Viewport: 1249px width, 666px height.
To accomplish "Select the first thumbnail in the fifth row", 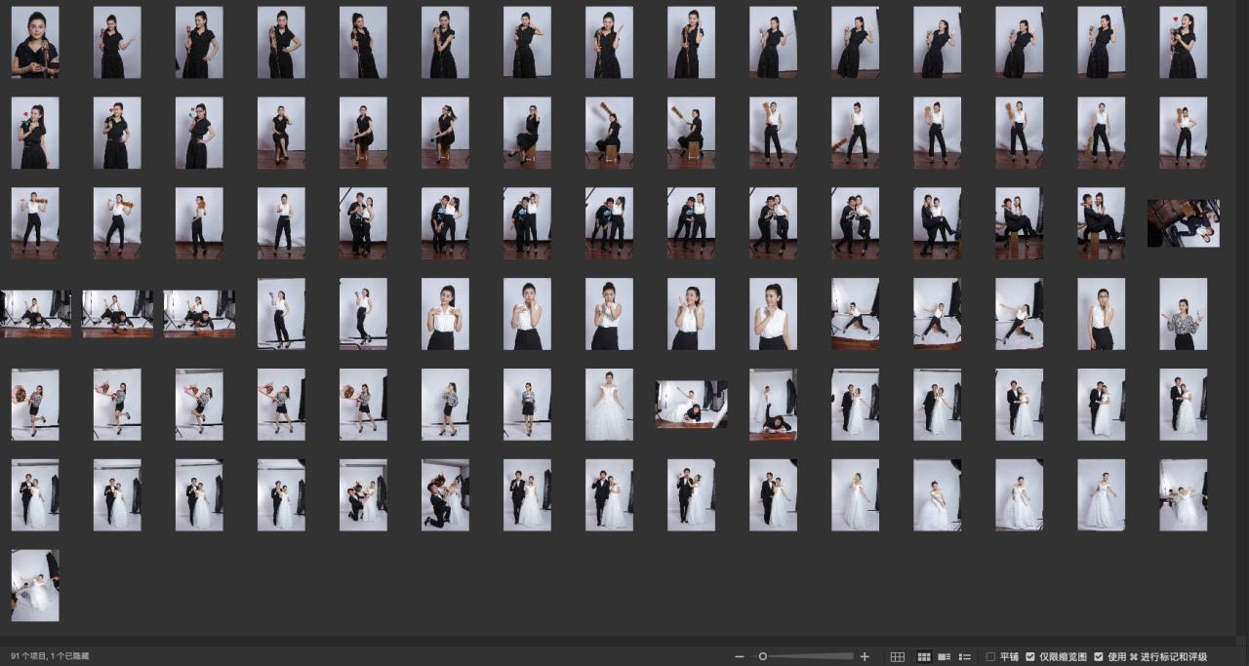I will pyautogui.click(x=35, y=405).
